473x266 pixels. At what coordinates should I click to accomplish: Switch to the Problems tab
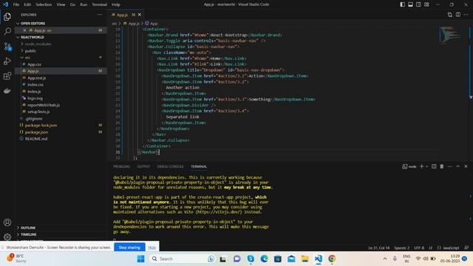[x=121, y=166]
